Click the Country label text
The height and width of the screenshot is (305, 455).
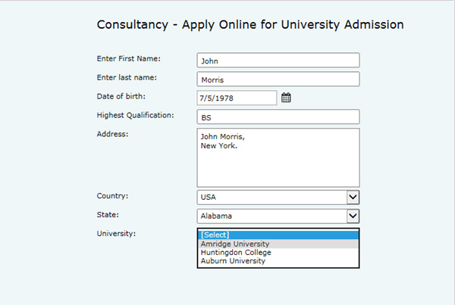[112, 196]
